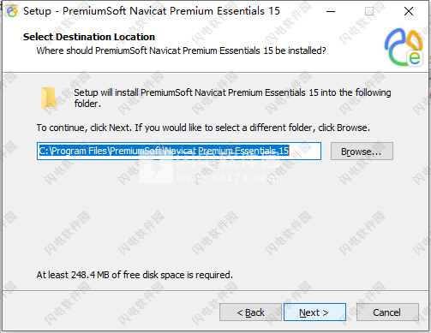Go to the previous step with Back
This screenshot has height=333, width=431.
tap(250, 312)
